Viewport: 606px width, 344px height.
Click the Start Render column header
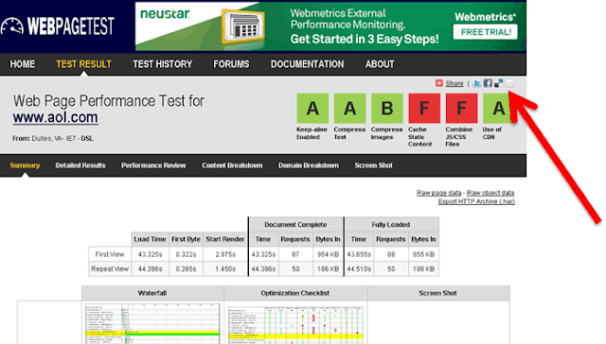click(225, 239)
